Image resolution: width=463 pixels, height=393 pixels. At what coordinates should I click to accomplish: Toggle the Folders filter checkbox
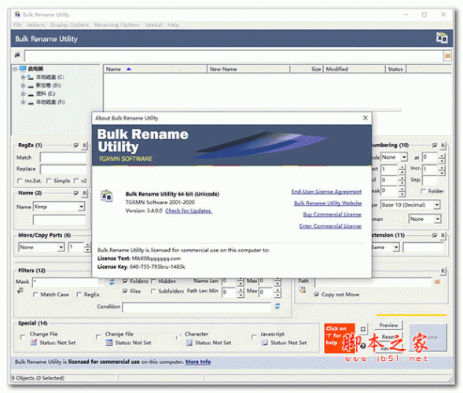click(x=125, y=281)
